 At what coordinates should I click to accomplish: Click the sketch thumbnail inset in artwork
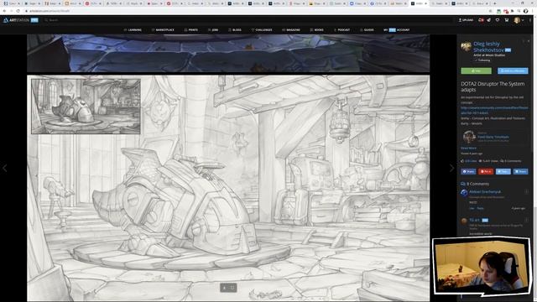tap(86, 107)
